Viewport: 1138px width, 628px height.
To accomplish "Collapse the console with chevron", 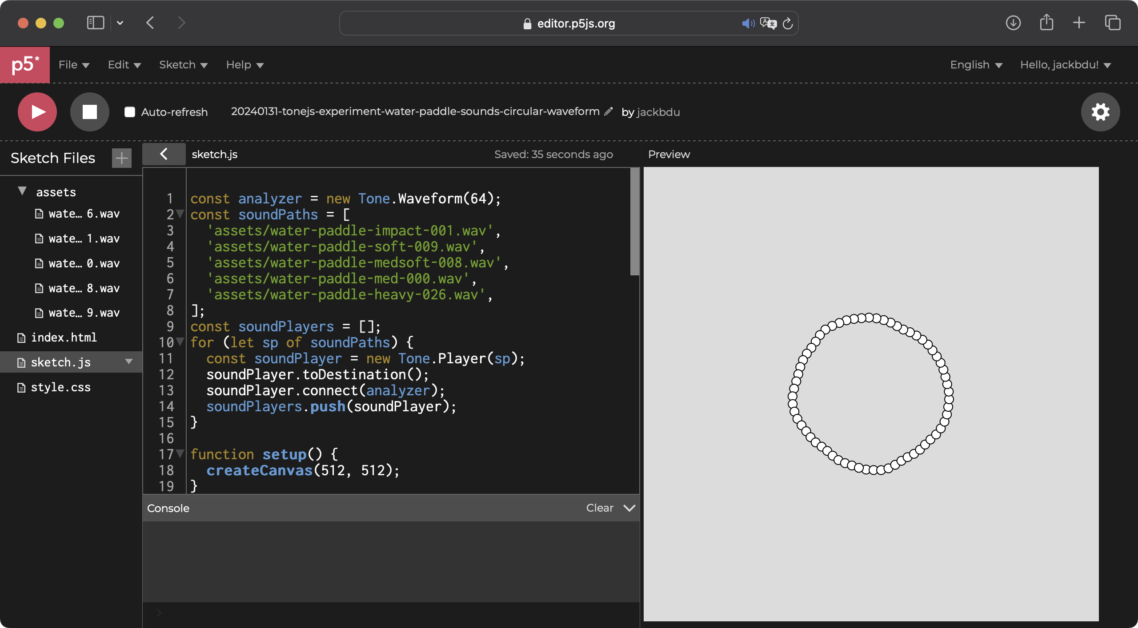I will [x=629, y=508].
